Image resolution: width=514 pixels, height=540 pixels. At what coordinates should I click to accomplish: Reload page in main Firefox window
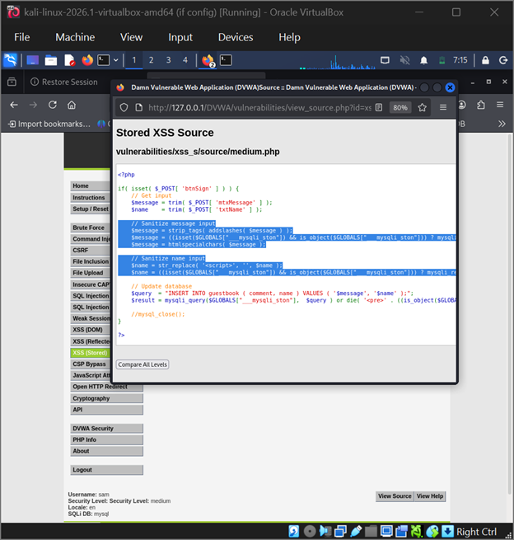[x=52, y=105]
